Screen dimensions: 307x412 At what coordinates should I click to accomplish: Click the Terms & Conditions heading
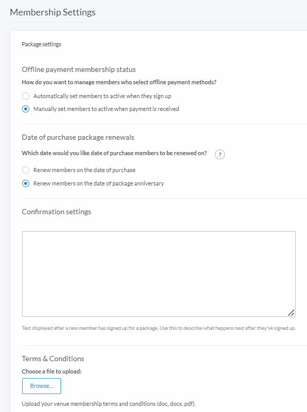(x=53, y=359)
